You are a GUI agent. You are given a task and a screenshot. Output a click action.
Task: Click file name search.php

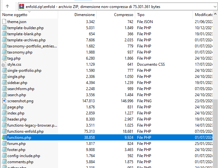pos(17,95)
